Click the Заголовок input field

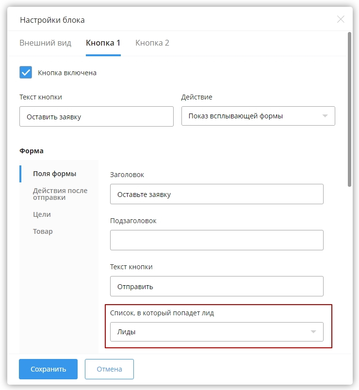pyautogui.click(x=216, y=194)
